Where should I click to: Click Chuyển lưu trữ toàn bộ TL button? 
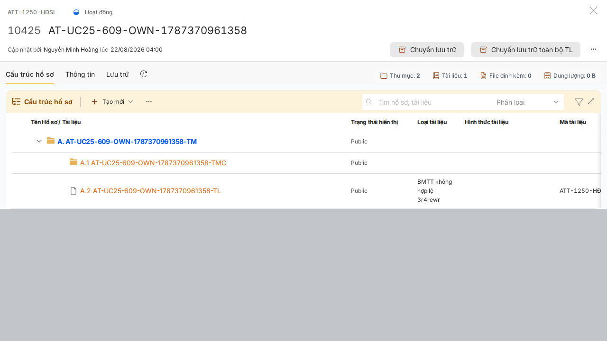coord(526,50)
